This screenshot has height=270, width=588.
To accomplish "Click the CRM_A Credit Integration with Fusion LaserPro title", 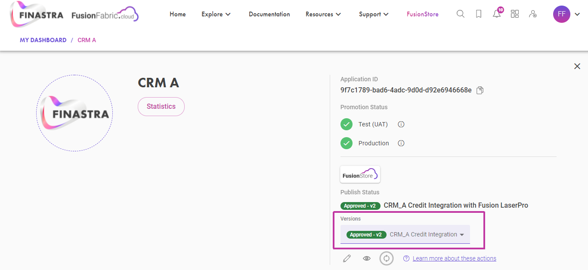I will pos(456,206).
